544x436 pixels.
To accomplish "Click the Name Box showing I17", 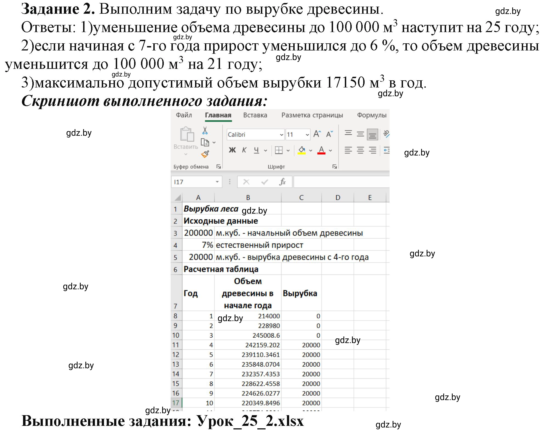I will point(196,182).
